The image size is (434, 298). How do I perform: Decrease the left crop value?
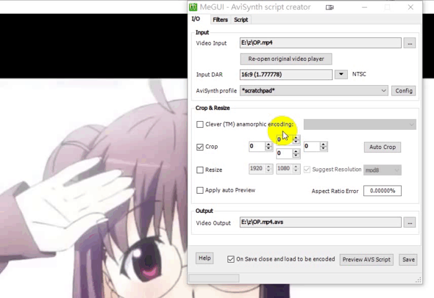268,148
